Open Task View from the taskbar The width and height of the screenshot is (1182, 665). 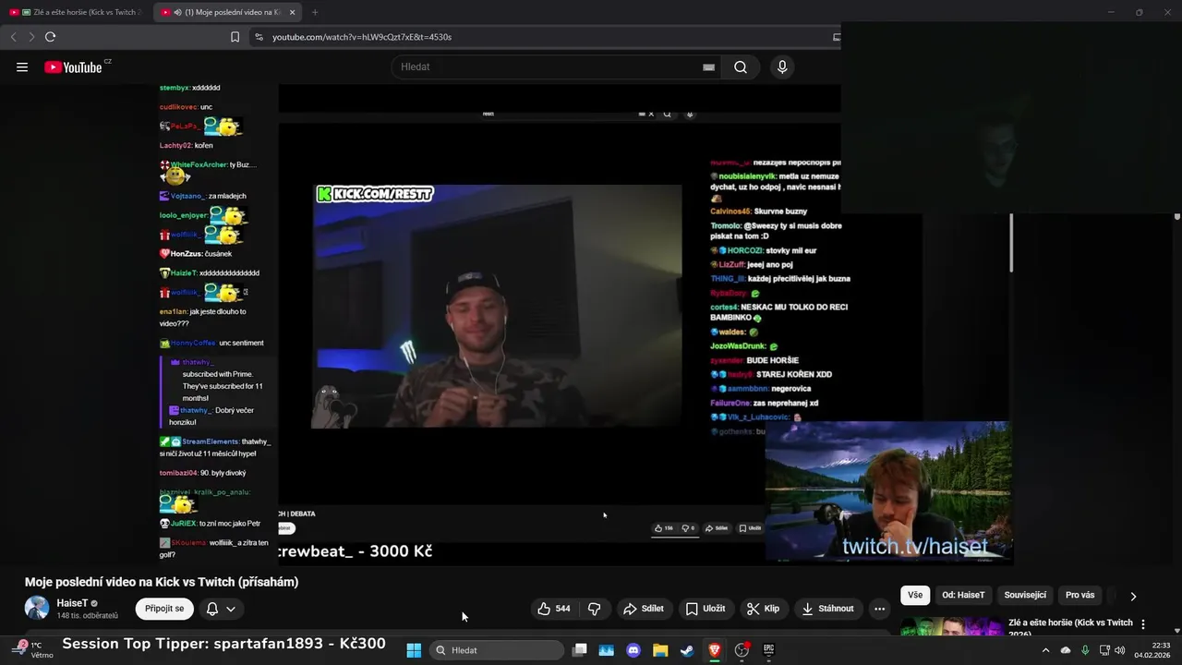click(580, 650)
